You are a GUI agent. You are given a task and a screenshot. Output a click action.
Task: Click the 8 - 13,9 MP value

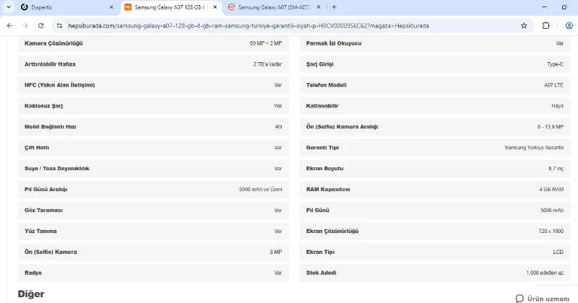click(x=551, y=127)
